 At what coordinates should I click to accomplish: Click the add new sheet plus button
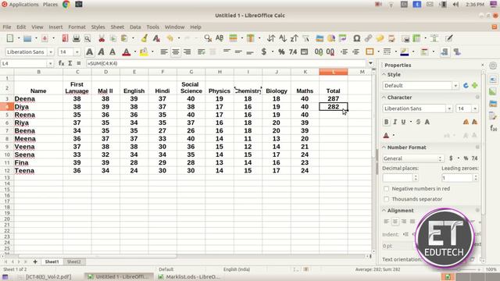tap(35, 262)
